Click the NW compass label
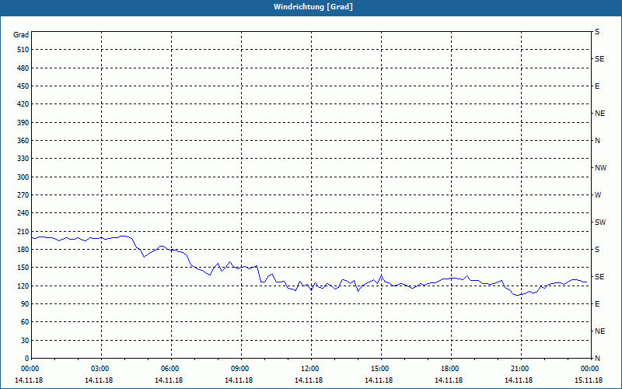This screenshot has width=622, height=389. [600, 168]
